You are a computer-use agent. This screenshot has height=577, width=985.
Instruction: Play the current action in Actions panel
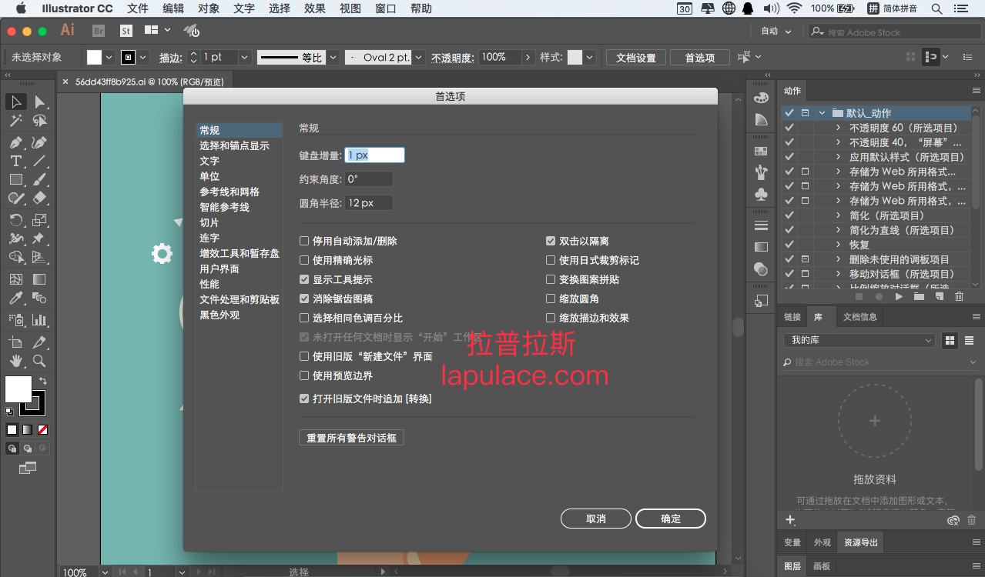pyautogui.click(x=899, y=296)
